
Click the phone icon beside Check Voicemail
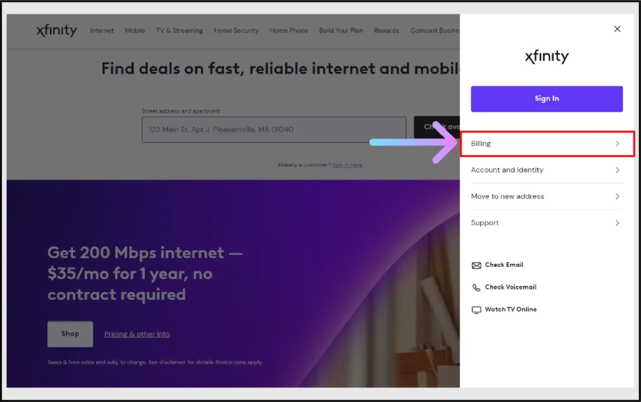click(476, 288)
